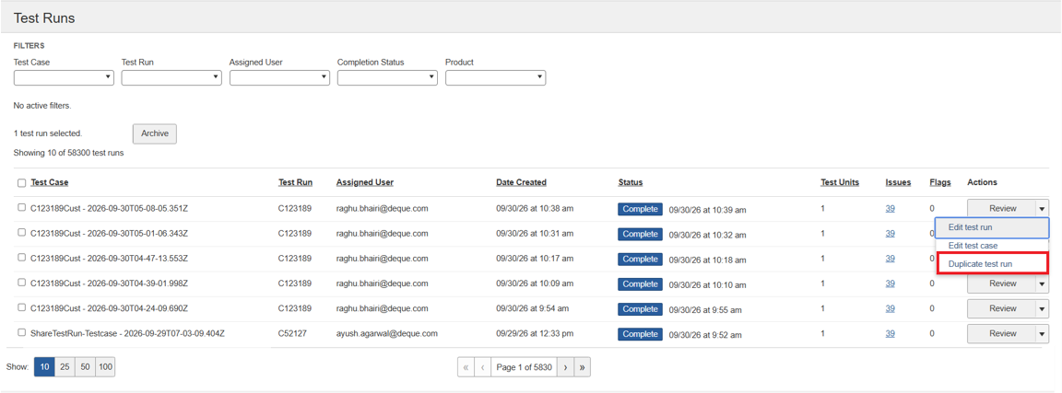Image resolution: width=1062 pixels, height=393 pixels.
Task: Sort by the Test Case column header
Action: point(50,182)
